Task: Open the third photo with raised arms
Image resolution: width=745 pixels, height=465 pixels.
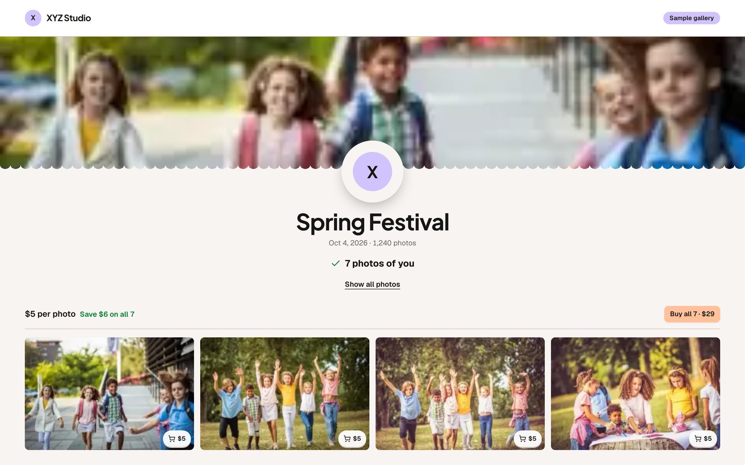Action: point(460,394)
